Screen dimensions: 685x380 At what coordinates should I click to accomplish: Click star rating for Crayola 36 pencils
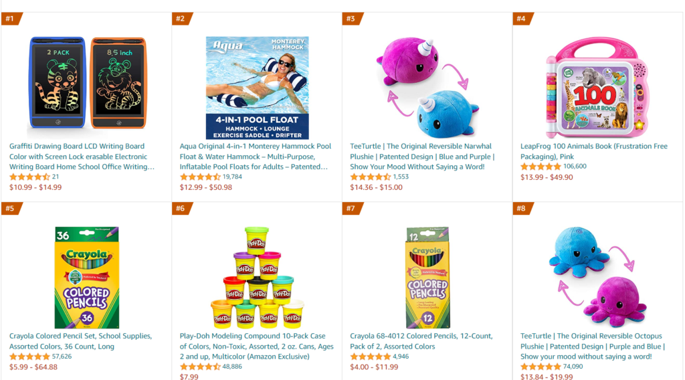[x=29, y=357]
